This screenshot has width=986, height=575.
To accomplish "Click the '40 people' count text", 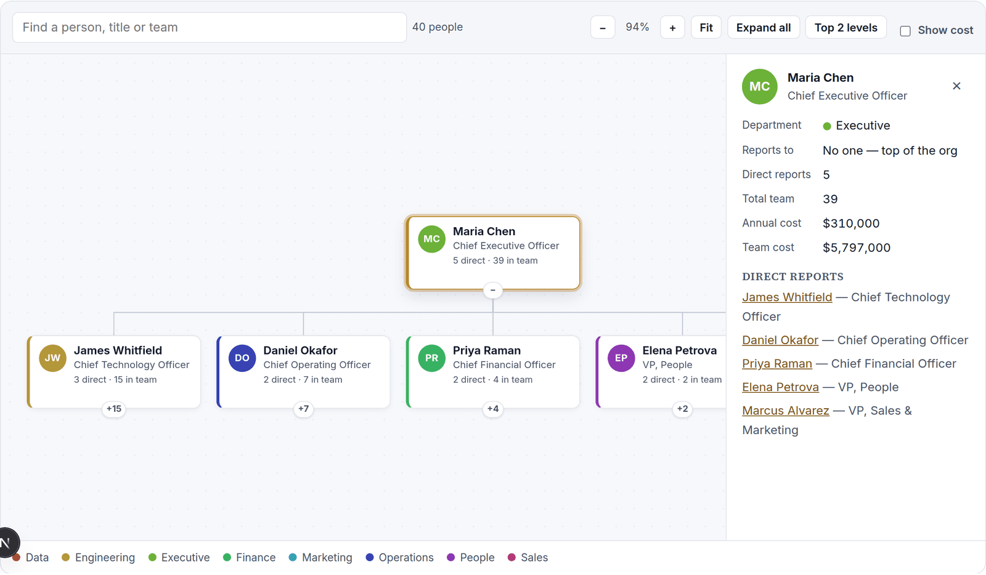I will (438, 27).
